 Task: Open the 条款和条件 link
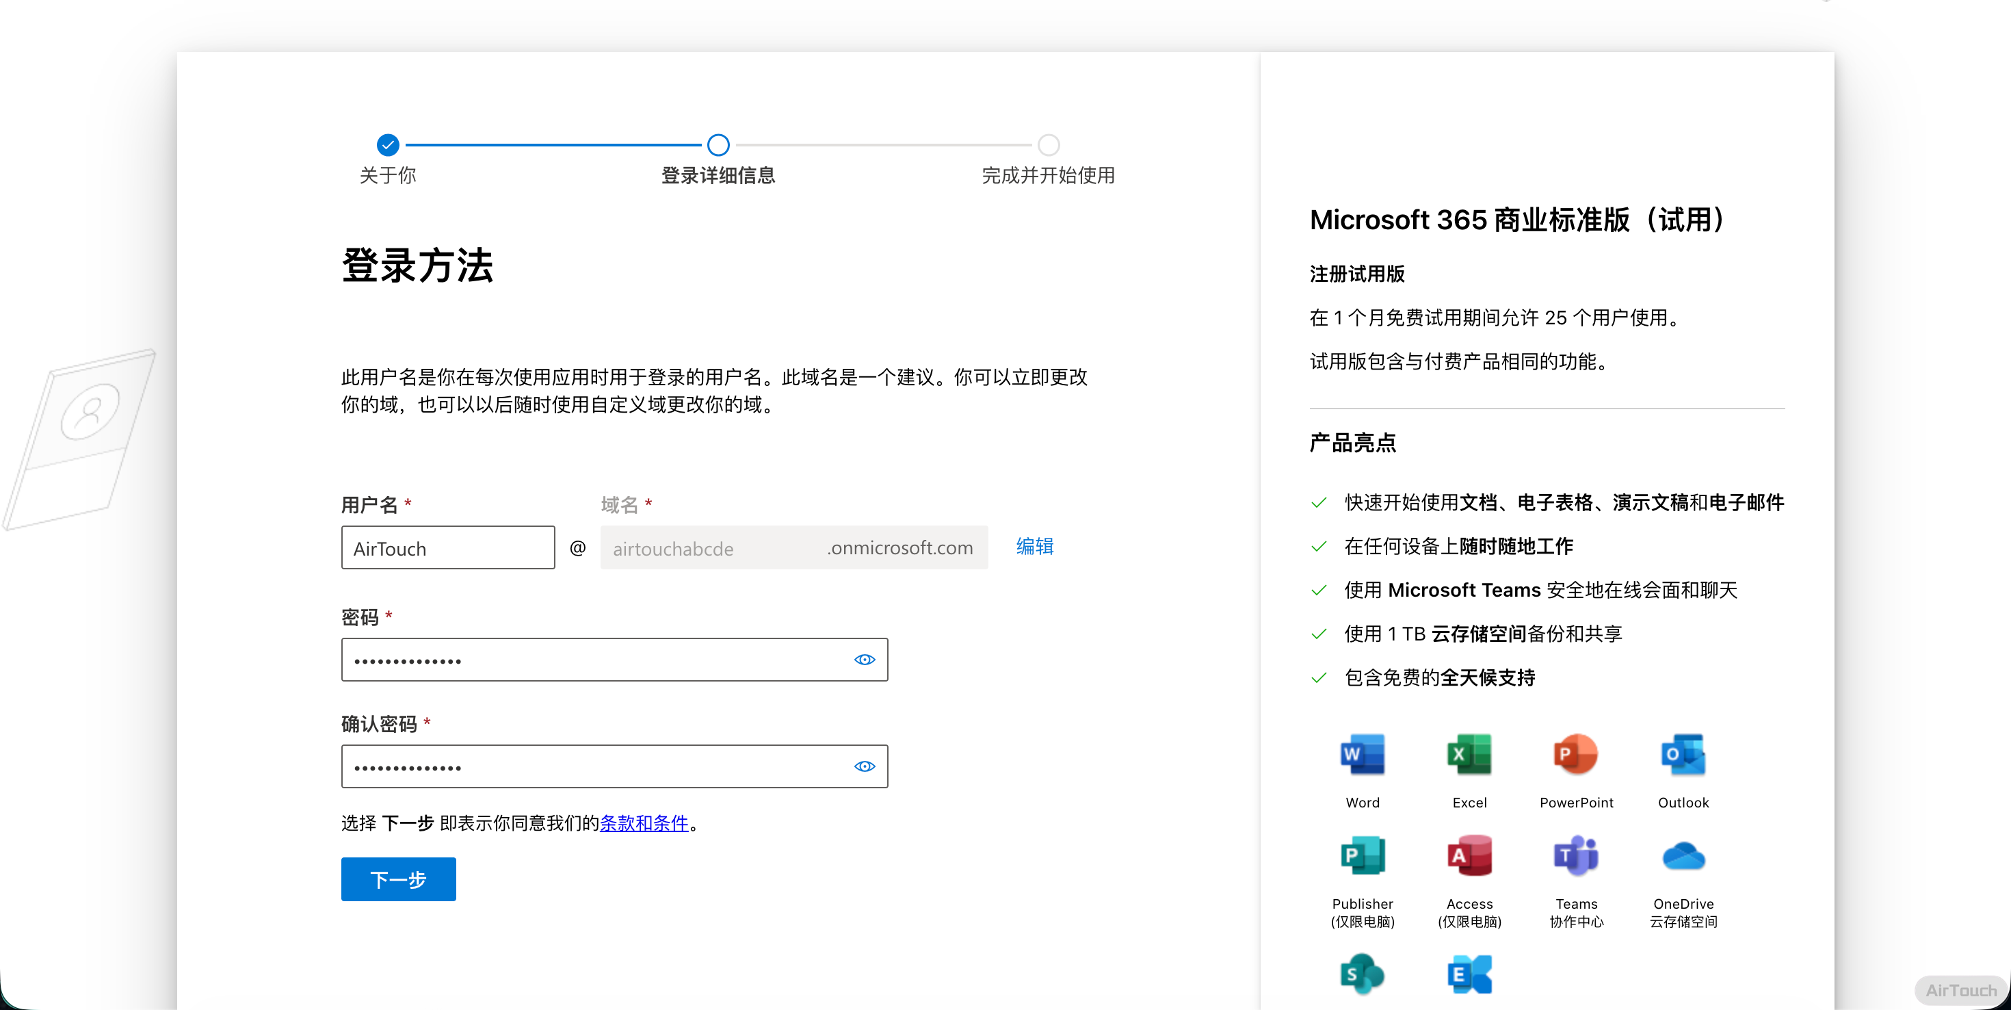tap(644, 823)
